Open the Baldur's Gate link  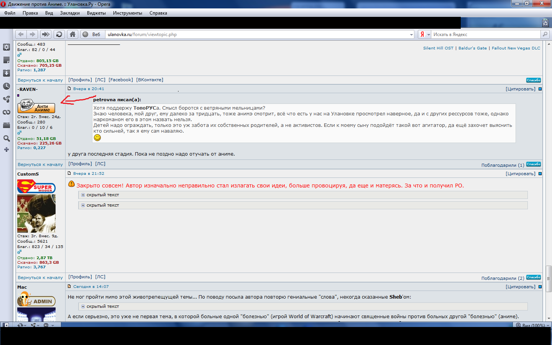click(x=473, y=48)
